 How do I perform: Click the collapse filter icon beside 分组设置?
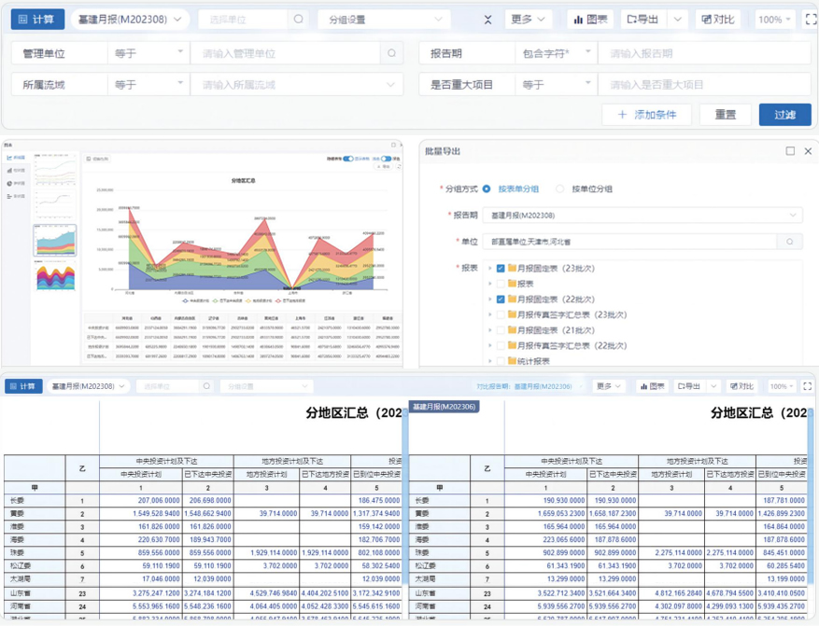487,19
